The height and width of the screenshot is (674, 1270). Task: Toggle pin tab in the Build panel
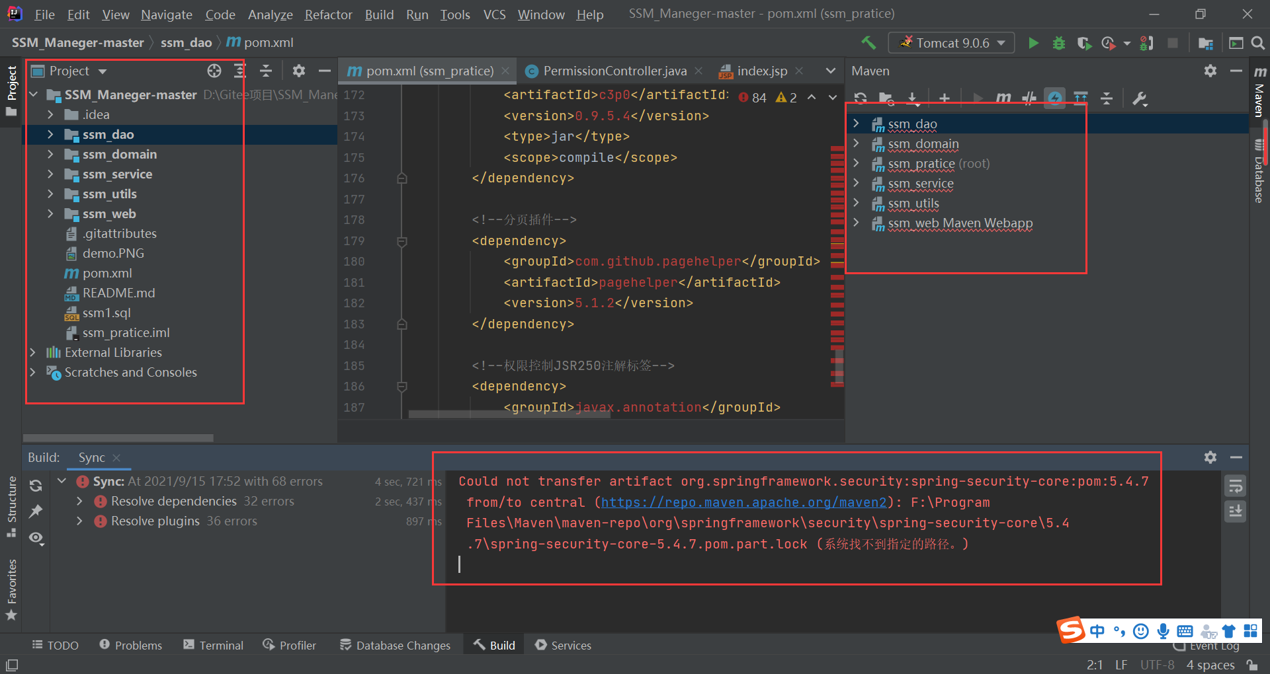[x=36, y=511]
